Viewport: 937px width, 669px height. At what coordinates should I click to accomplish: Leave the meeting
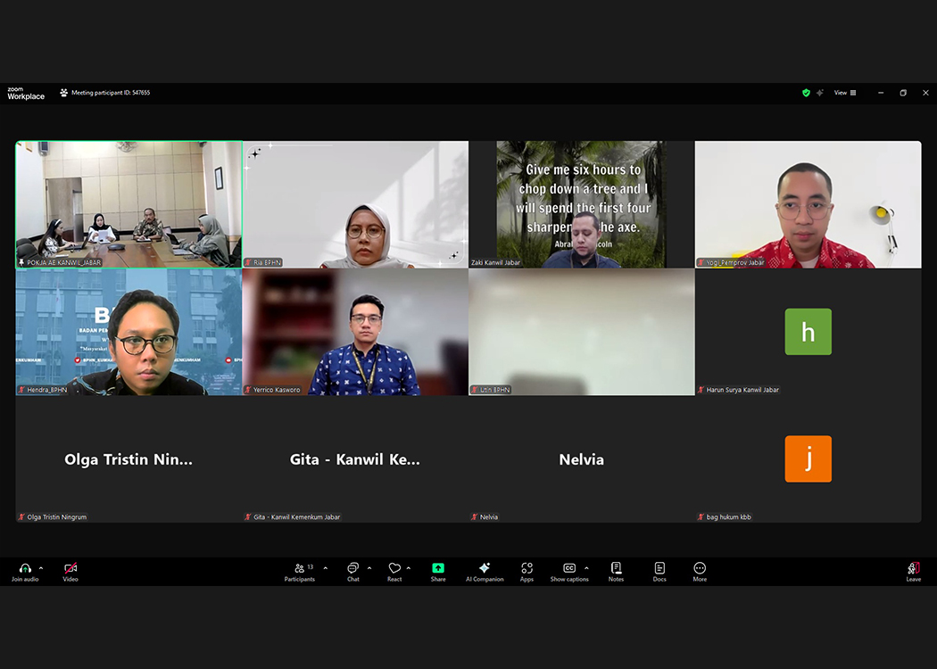click(x=913, y=569)
